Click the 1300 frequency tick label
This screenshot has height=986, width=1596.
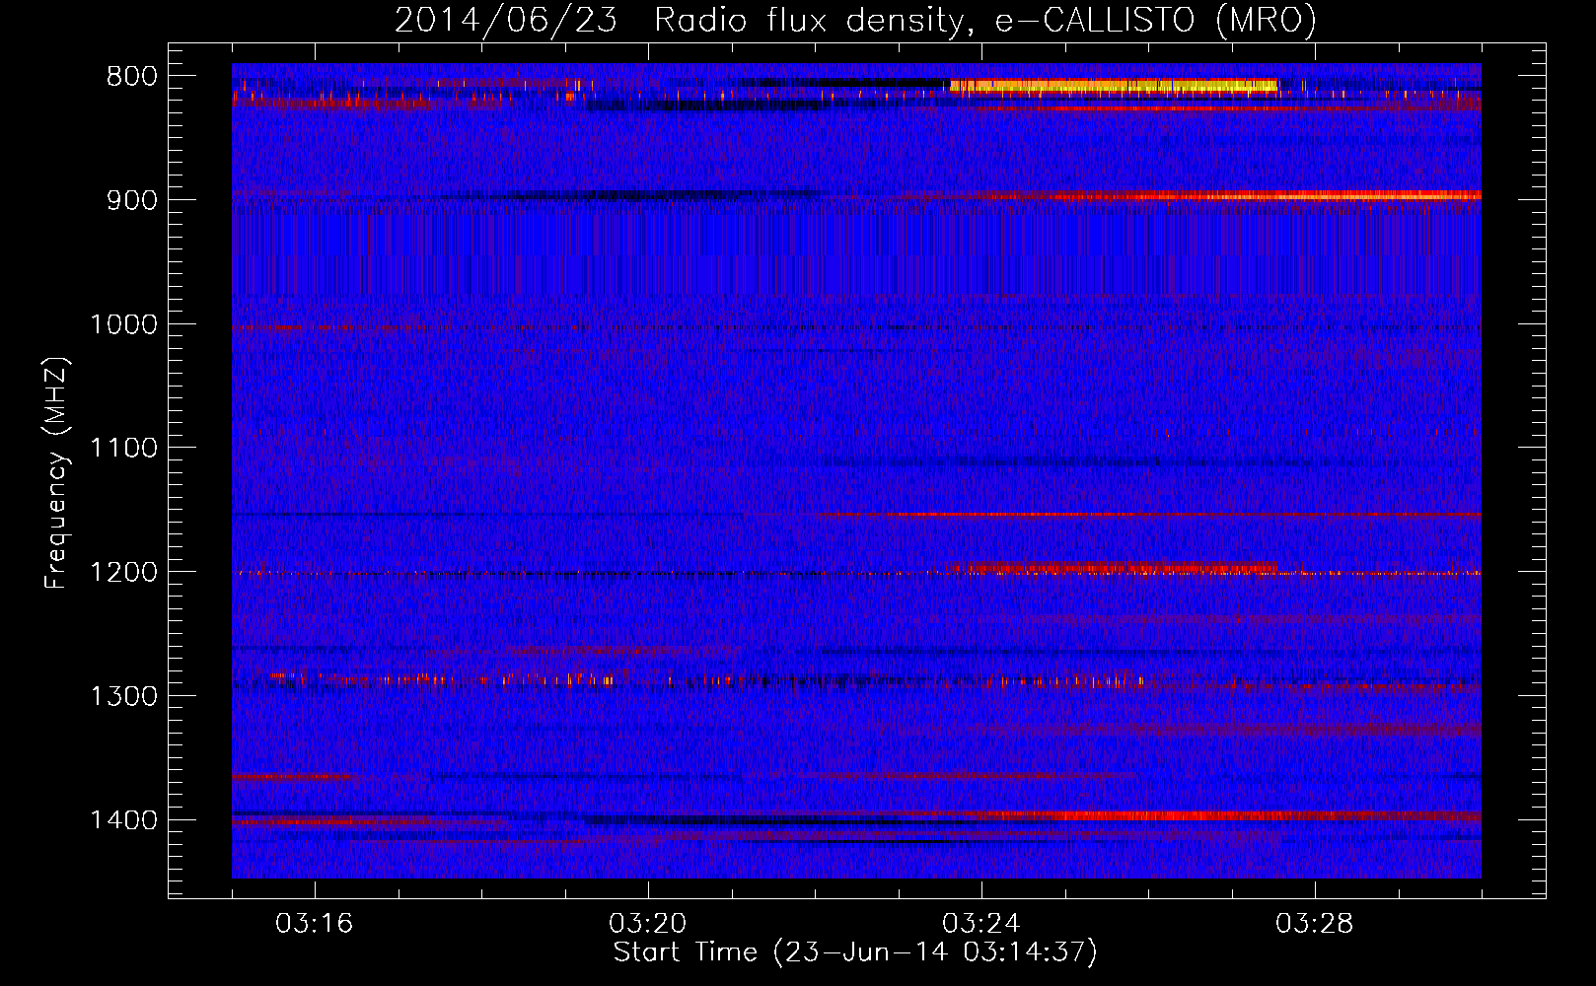123,697
